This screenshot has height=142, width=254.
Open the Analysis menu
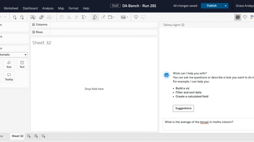coord(48,8)
